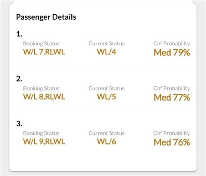Image resolution: width=206 pixels, height=176 pixels.
Task: Tap current status WL/6
Action: (x=106, y=141)
